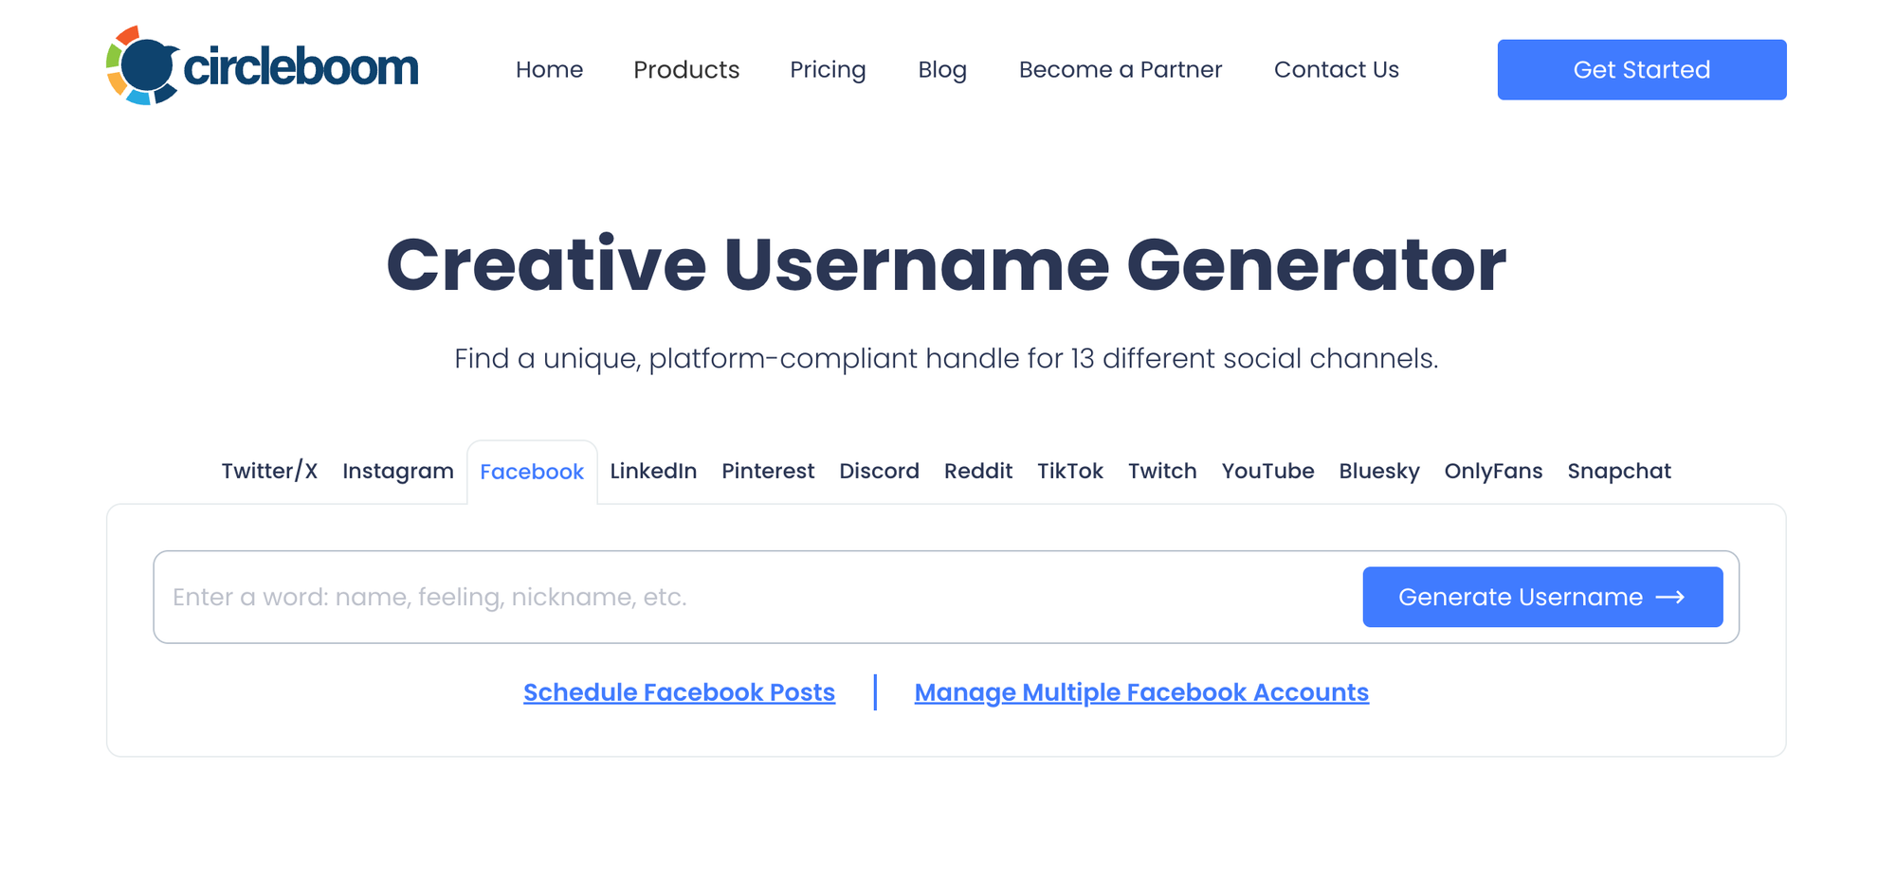Select the Snapchat tab
This screenshot has height=896, width=1896.
coord(1619,471)
